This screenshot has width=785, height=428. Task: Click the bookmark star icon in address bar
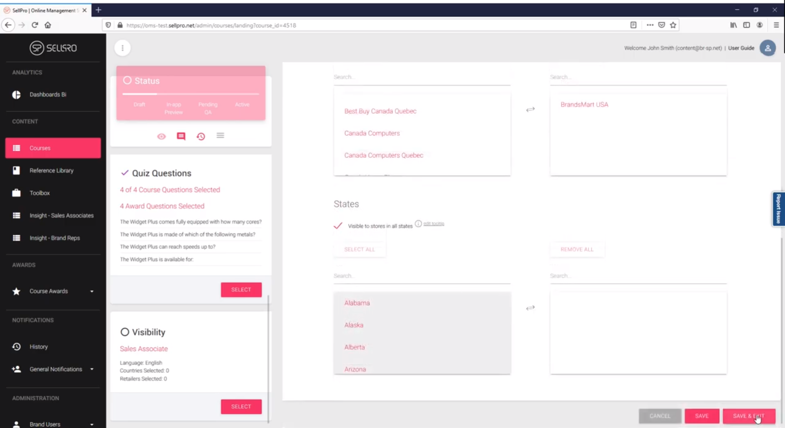pos(673,25)
